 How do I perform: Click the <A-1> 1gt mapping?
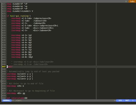click(22, 35)
